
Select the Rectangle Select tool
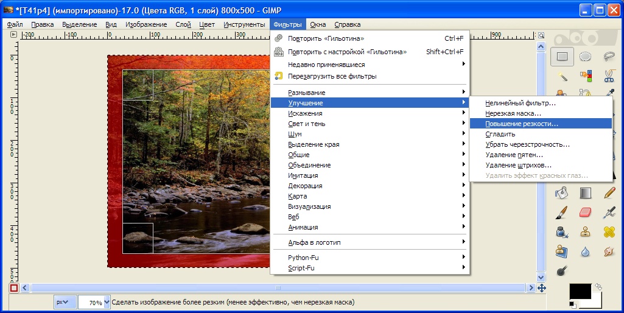coord(562,57)
